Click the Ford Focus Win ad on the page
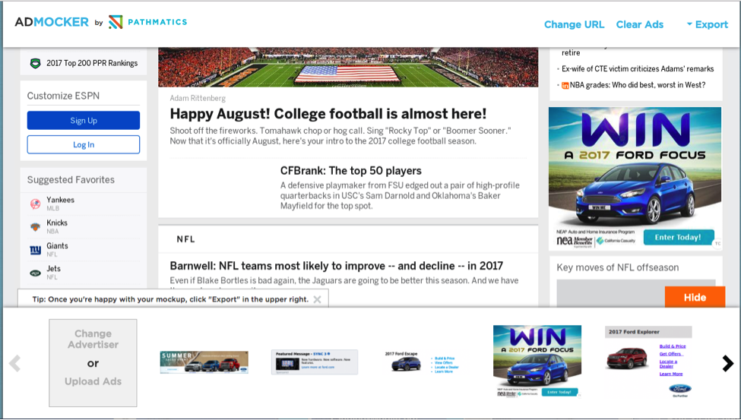Viewport: 741px width, 420px height. coord(635,178)
